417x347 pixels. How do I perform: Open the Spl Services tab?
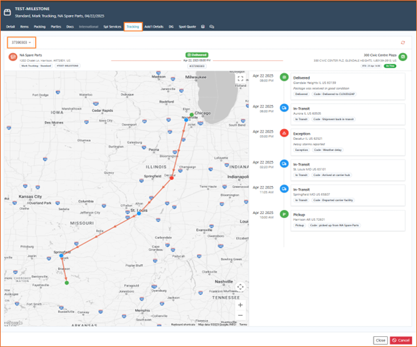click(113, 26)
